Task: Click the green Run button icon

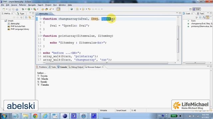Action: 29,9
